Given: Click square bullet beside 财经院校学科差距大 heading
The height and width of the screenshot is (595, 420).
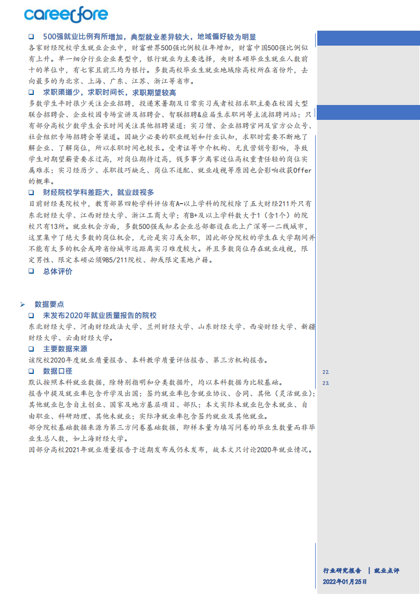Looking at the screenshot, I should [31, 192].
